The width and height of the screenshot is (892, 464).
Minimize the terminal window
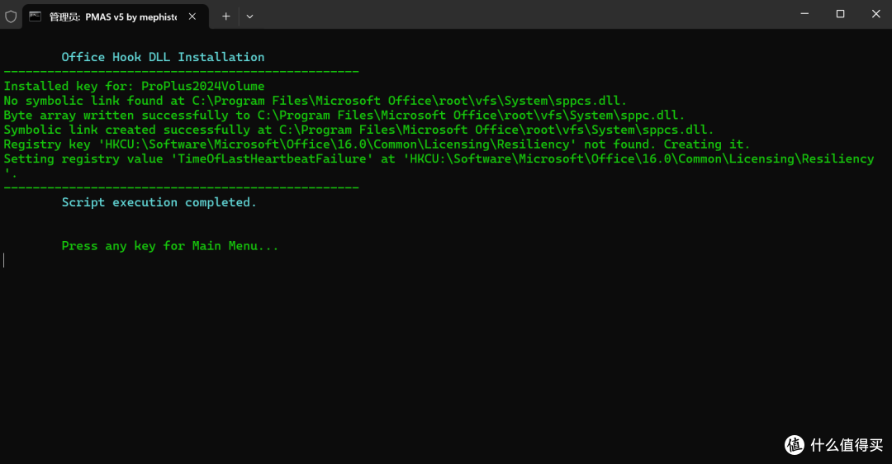pos(804,14)
